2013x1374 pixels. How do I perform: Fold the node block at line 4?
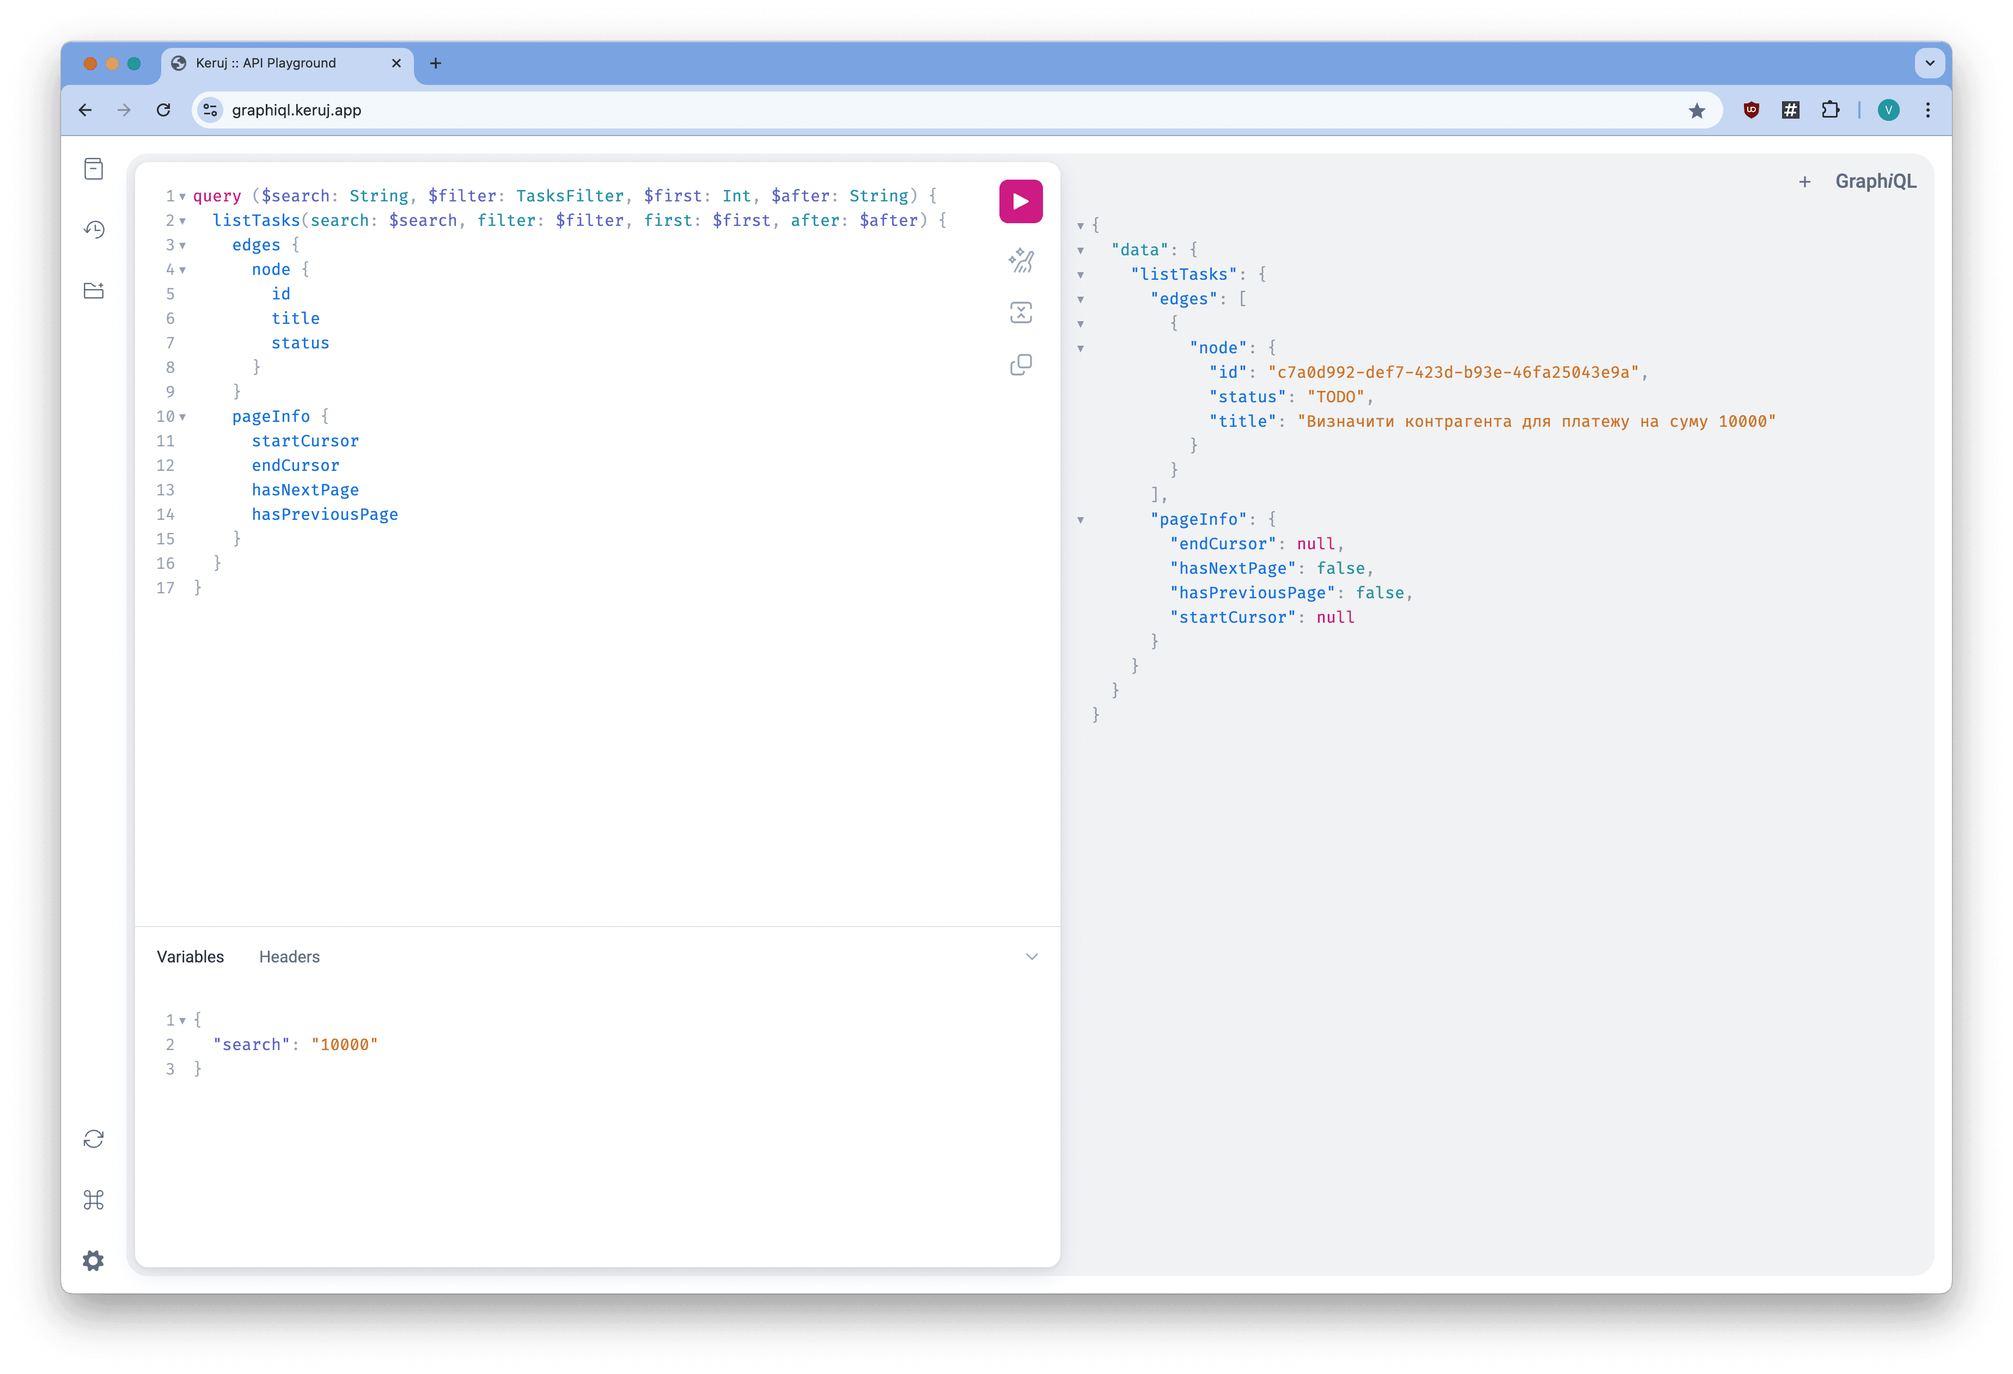(183, 270)
